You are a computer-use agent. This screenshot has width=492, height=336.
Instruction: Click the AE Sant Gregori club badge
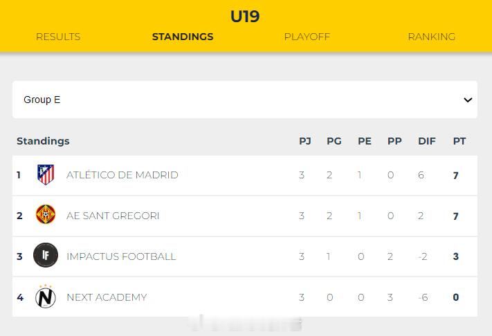(46, 216)
